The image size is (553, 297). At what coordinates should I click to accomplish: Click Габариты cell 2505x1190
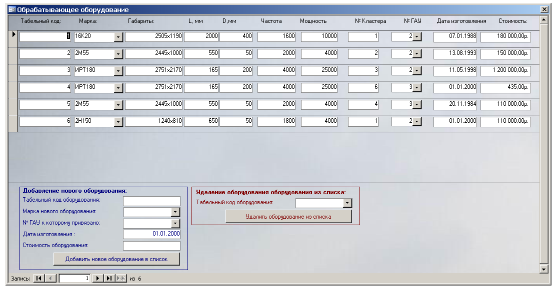(x=154, y=36)
